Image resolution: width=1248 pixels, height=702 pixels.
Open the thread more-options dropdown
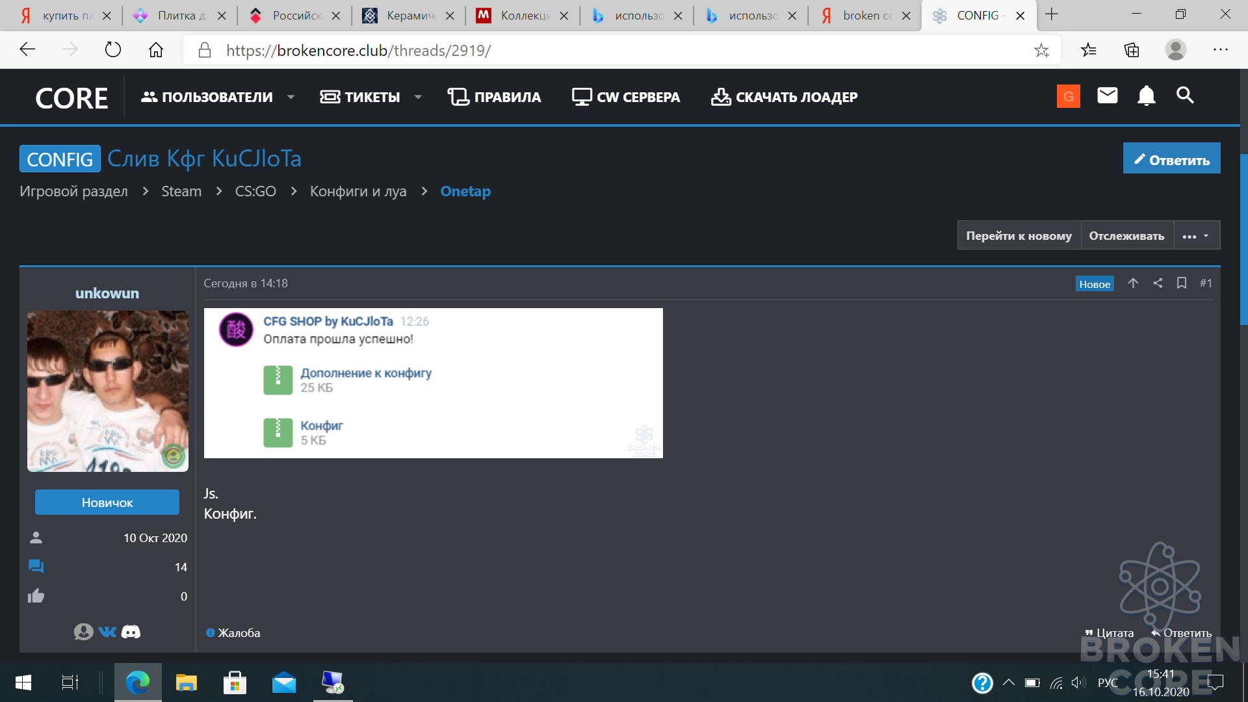1196,235
